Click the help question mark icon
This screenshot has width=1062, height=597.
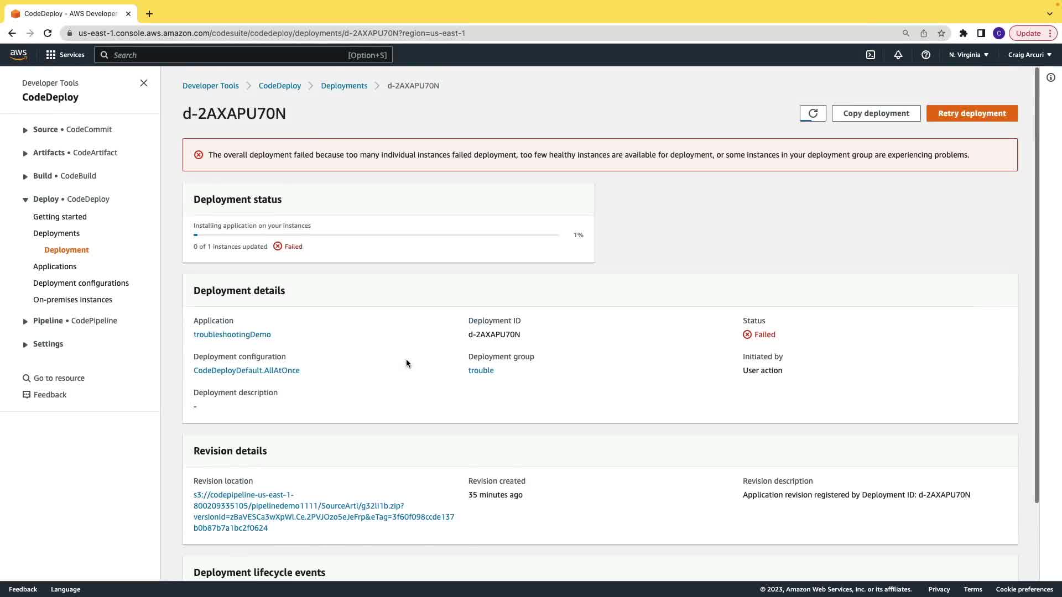(x=926, y=55)
